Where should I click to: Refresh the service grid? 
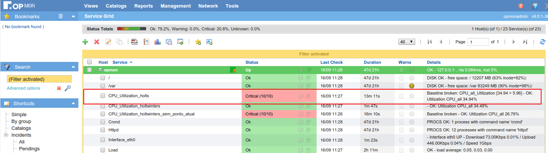coord(543,42)
